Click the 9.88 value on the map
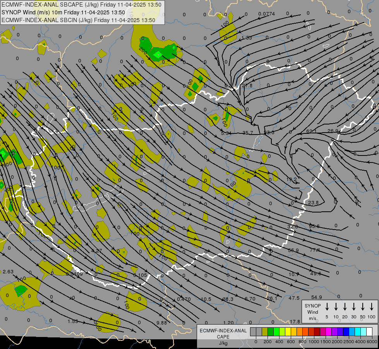This screenshot has height=349, width=379. (x=161, y=323)
